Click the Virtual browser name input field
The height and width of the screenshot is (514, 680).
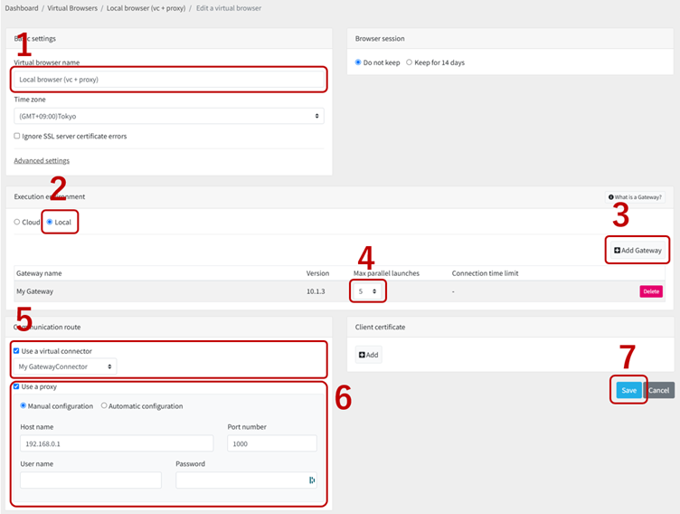point(169,80)
